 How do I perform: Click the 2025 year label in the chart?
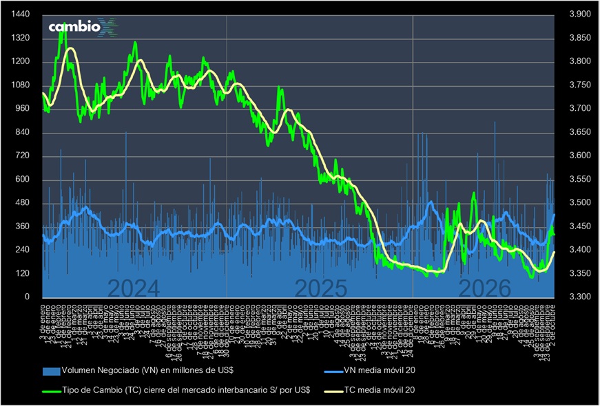tap(320, 288)
